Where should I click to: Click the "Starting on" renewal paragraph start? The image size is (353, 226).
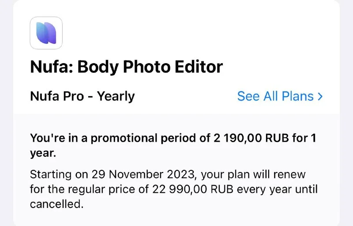click(51, 174)
